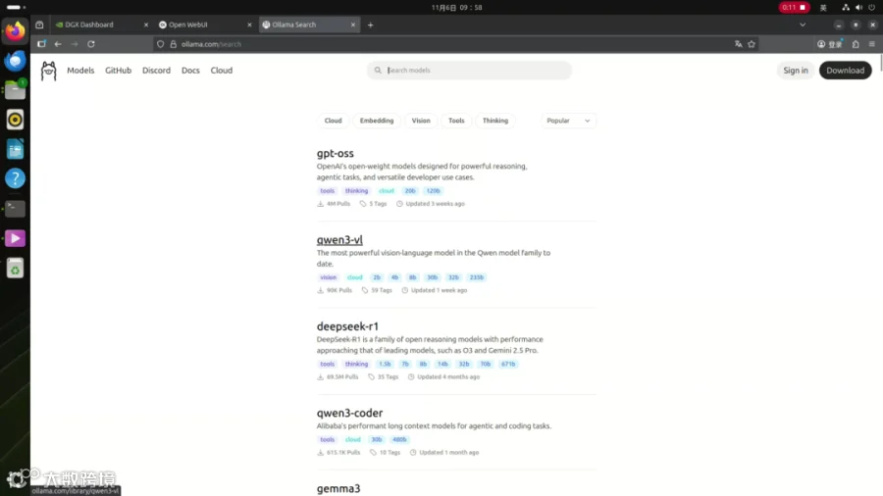Close the Ollama Search tab
Viewport: 883px width, 496px height.
click(353, 25)
